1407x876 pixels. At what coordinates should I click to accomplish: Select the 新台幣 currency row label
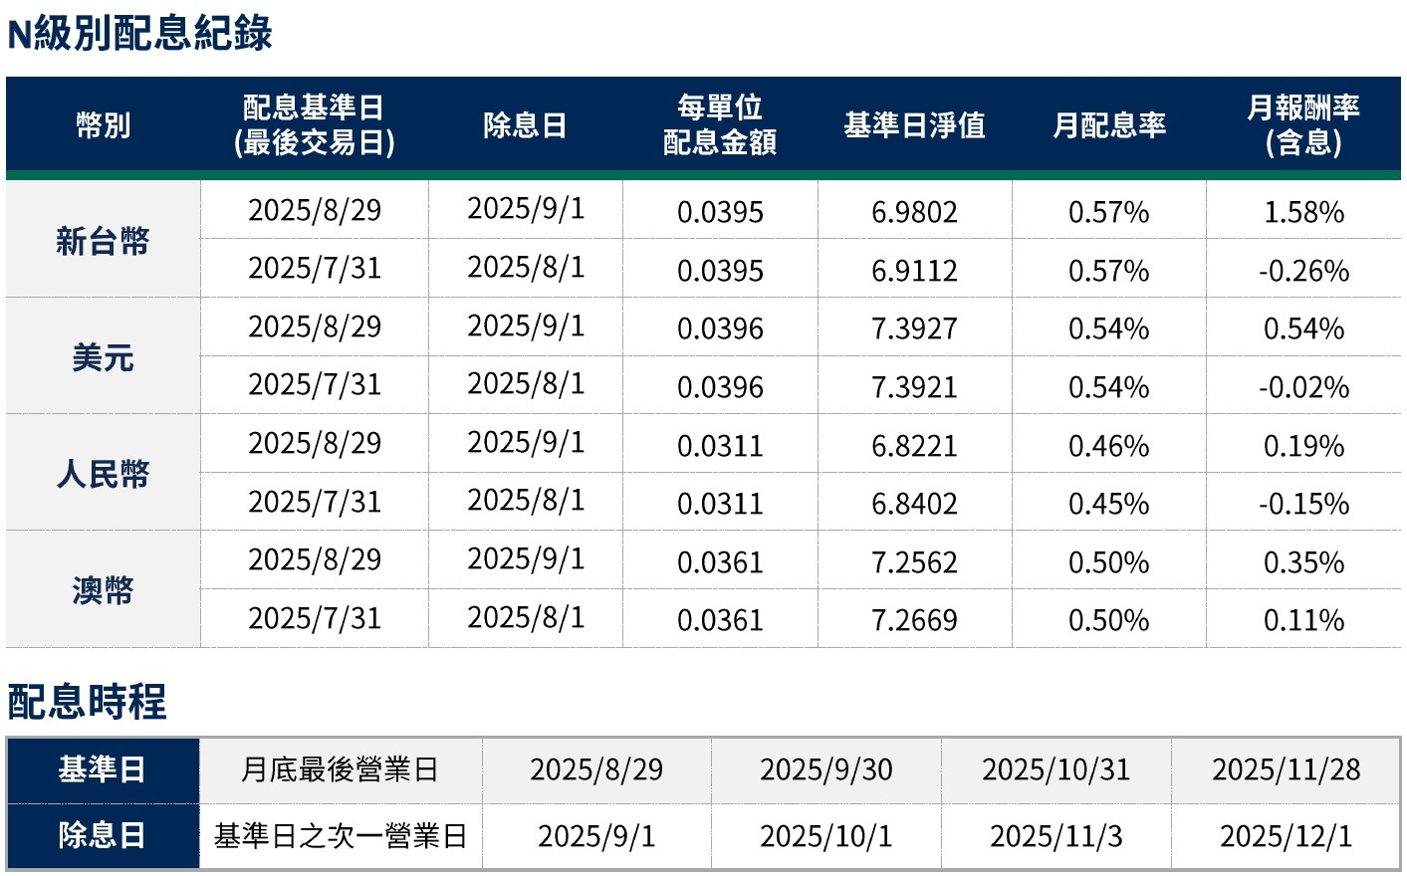pyautogui.click(x=103, y=240)
